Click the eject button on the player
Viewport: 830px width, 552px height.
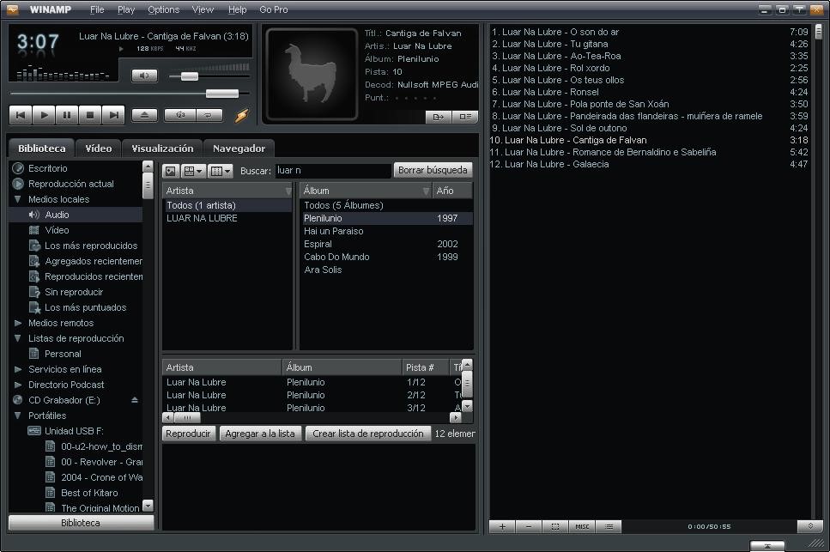[x=144, y=114]
